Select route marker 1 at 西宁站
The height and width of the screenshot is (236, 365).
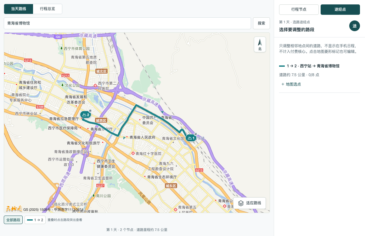point(191,138)
